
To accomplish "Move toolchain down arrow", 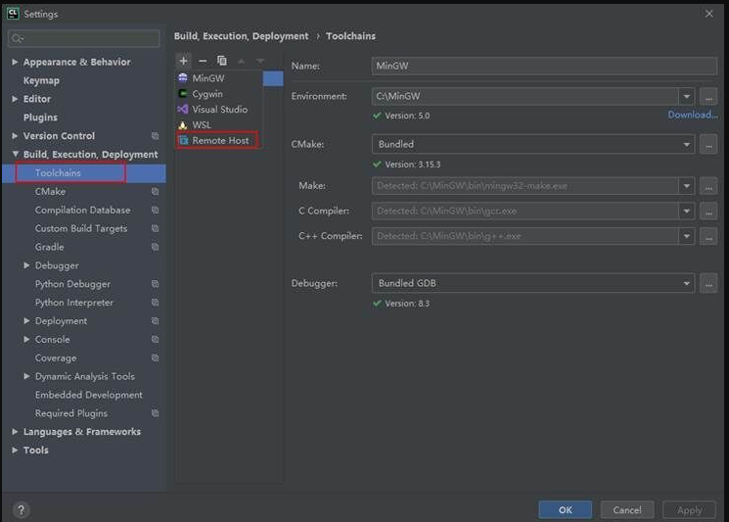I will (x=260, y=61).
